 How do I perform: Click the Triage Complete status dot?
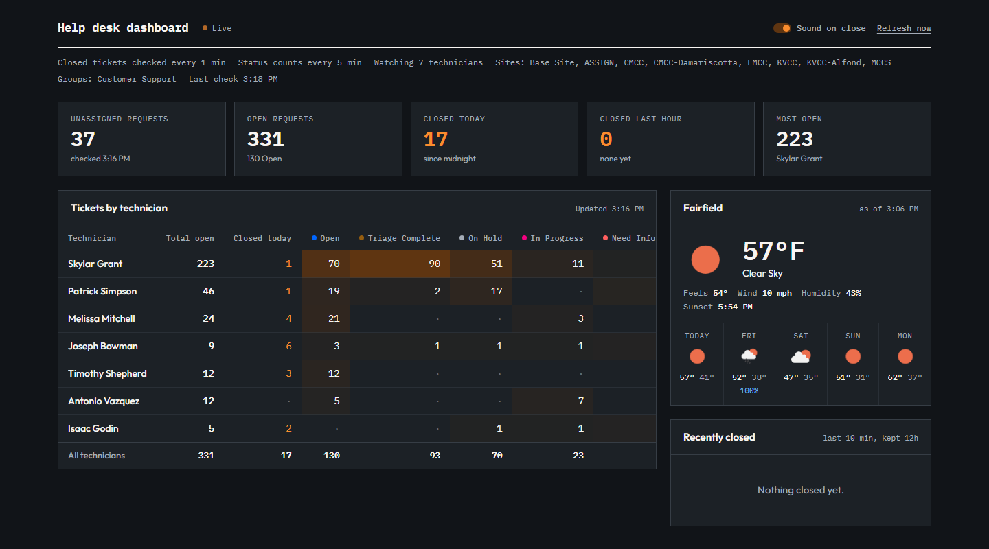pyautogui.click(x=361, y=238)
